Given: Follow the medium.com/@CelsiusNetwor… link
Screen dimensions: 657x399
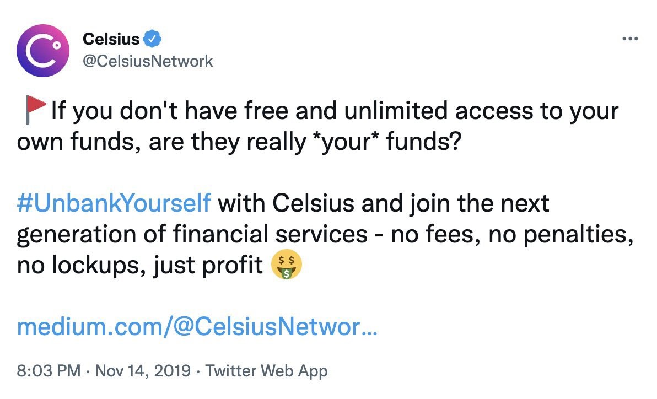Looking at the screenshot, I should point(197,328).
